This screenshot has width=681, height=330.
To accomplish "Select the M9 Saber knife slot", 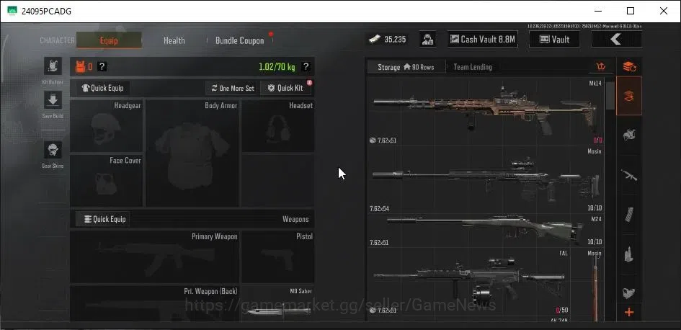I will [x=278, y=303].
